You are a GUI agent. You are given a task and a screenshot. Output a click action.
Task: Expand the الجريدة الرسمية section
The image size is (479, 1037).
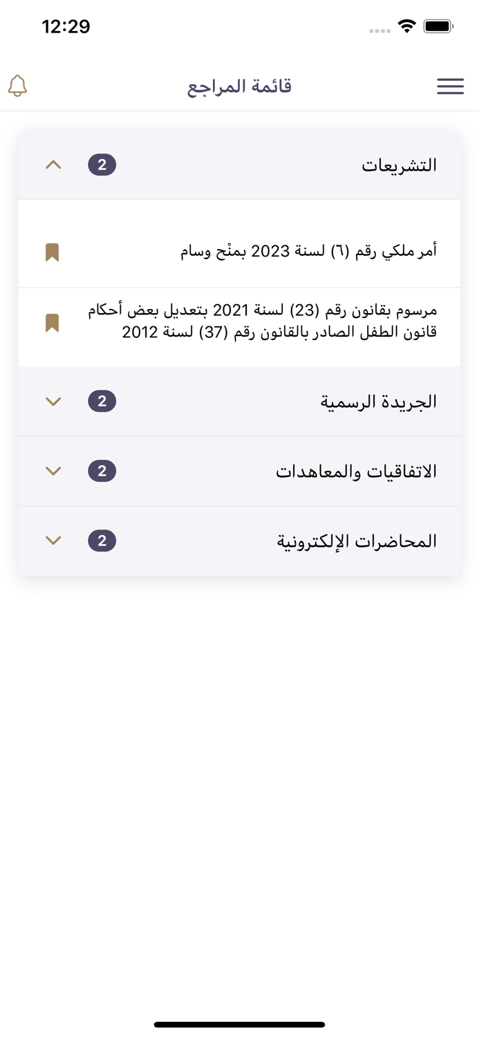tap(53, 401)
